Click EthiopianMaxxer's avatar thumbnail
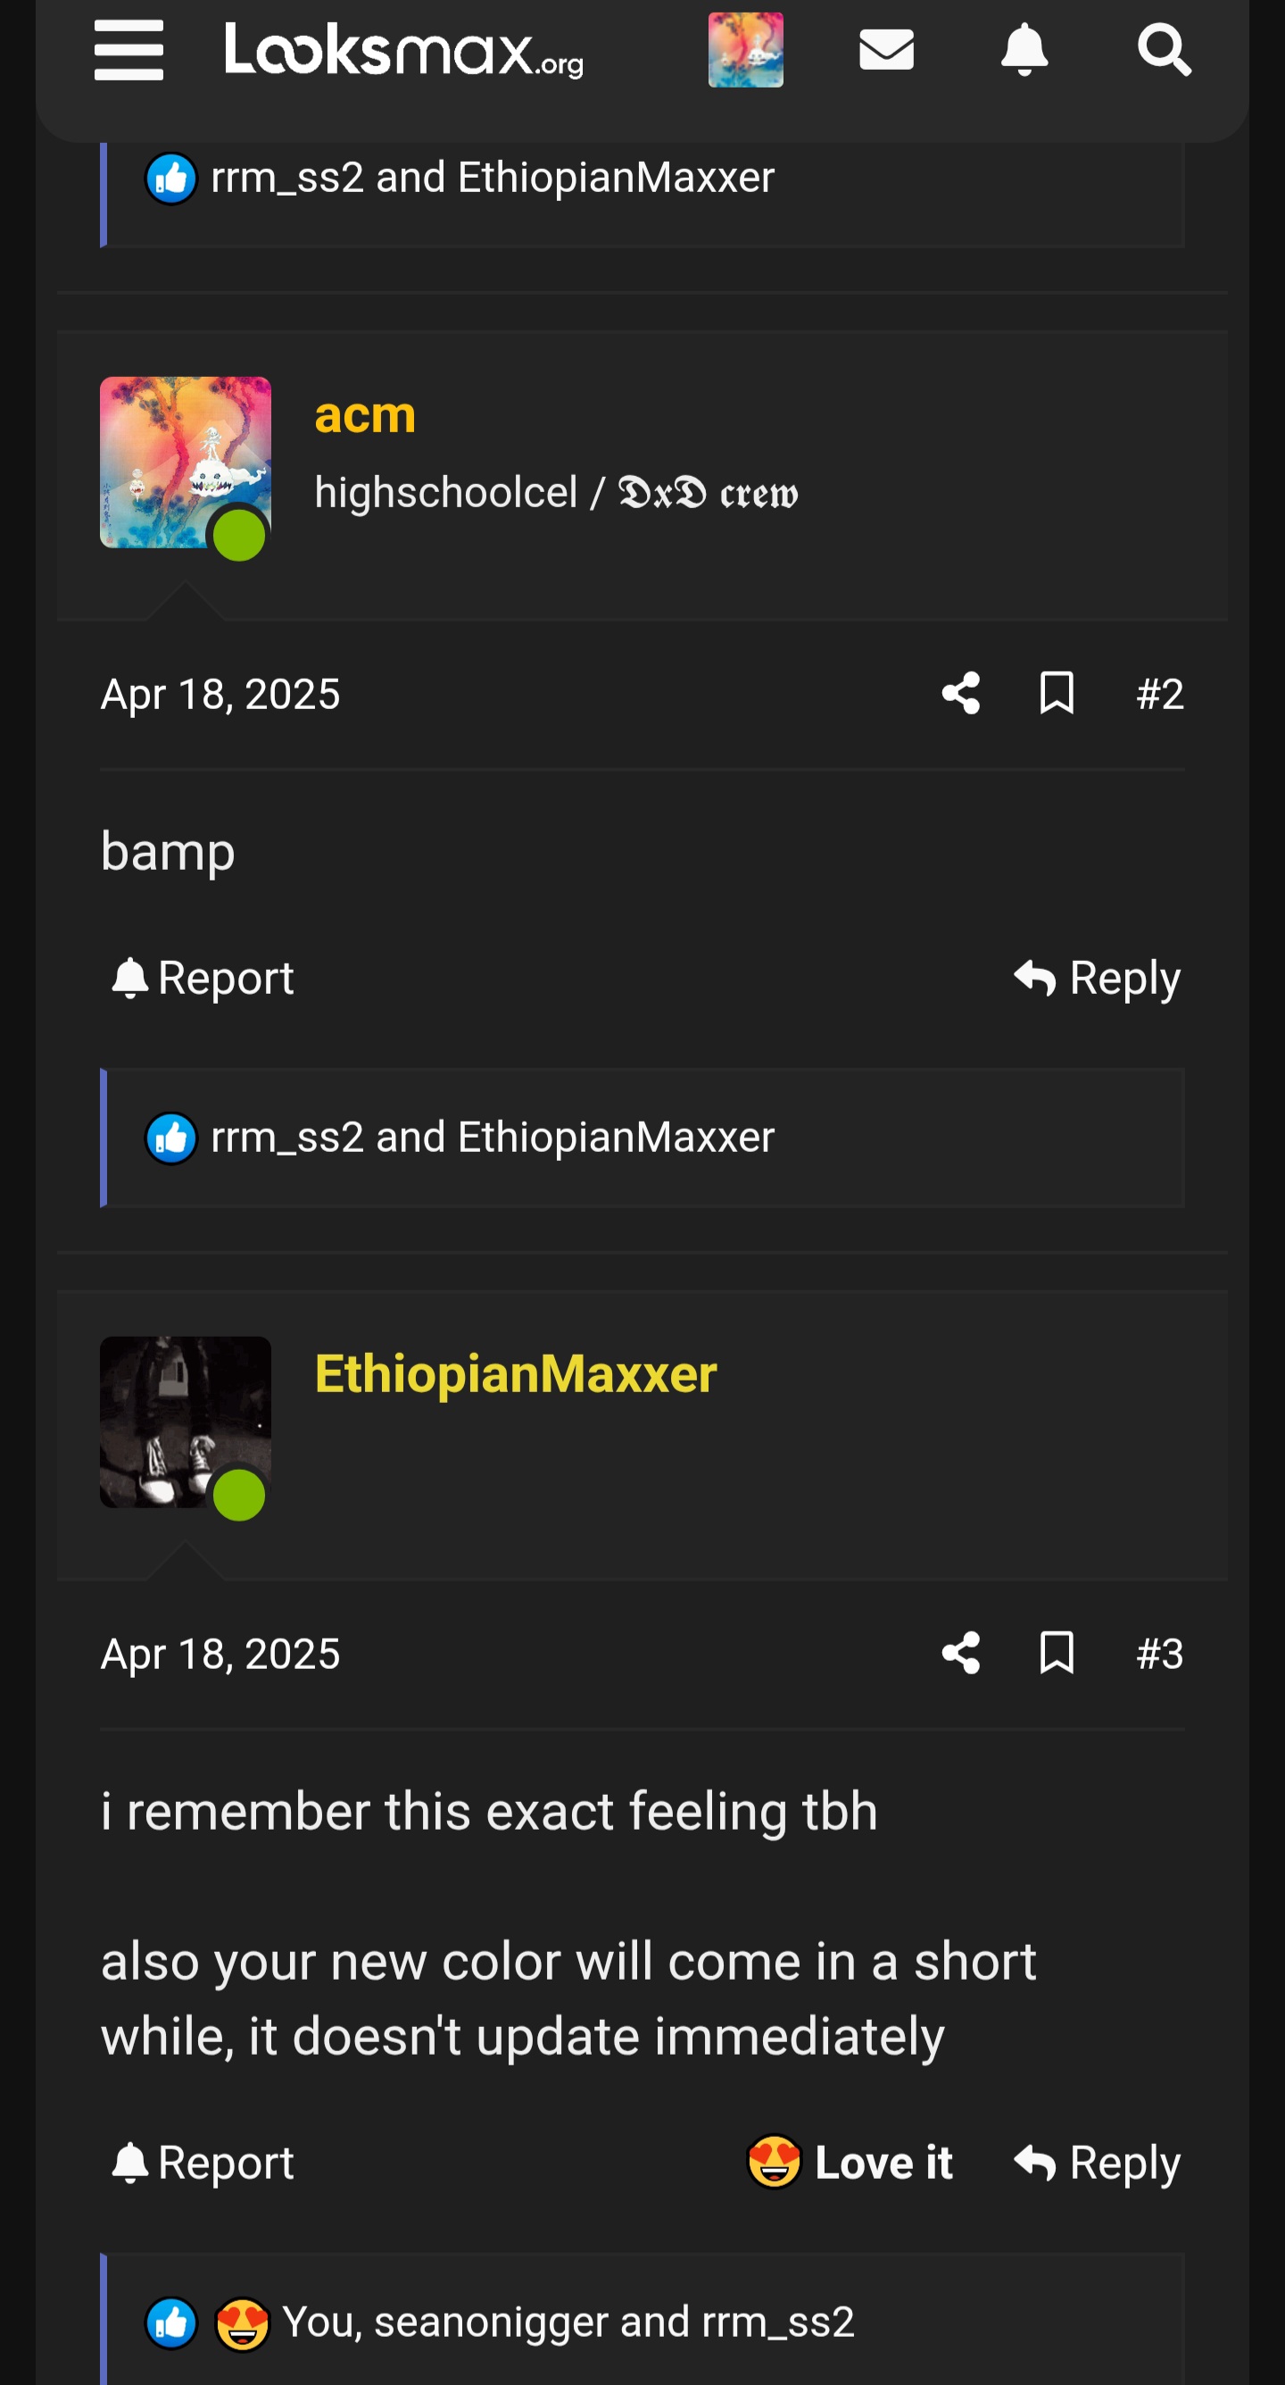Viewport: 1285px width, 2385px height. [185, 1422]
